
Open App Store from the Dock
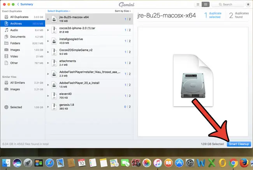pyautogui.click(x=179, y=163)
